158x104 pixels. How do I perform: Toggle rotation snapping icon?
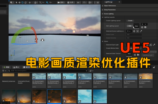tap(40, 3)
